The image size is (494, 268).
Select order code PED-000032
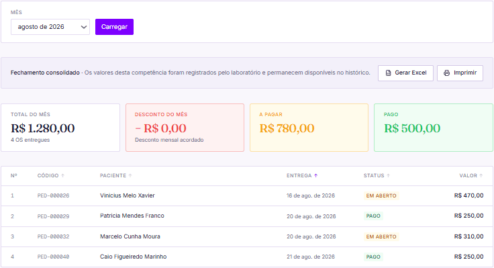[53, 236]
